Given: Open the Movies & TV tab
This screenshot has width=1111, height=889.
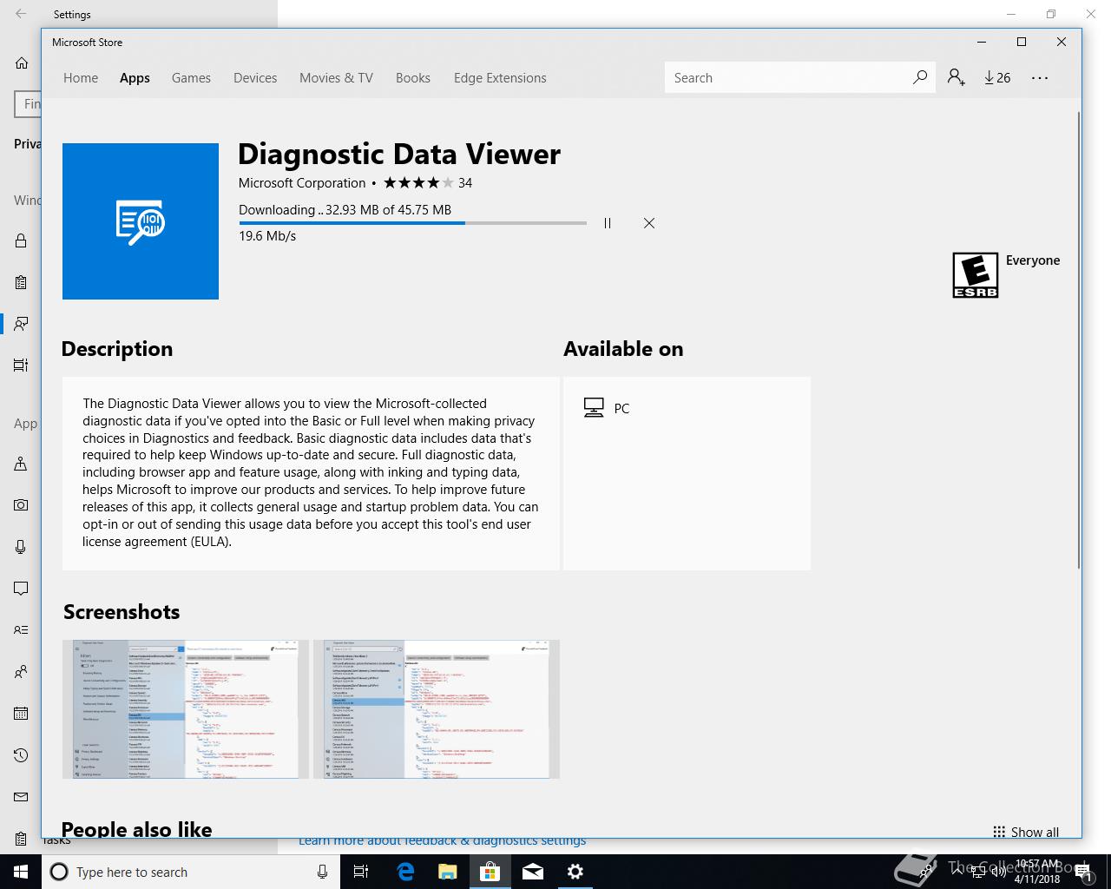Looking at the screenshot, I should click(336, 77).
